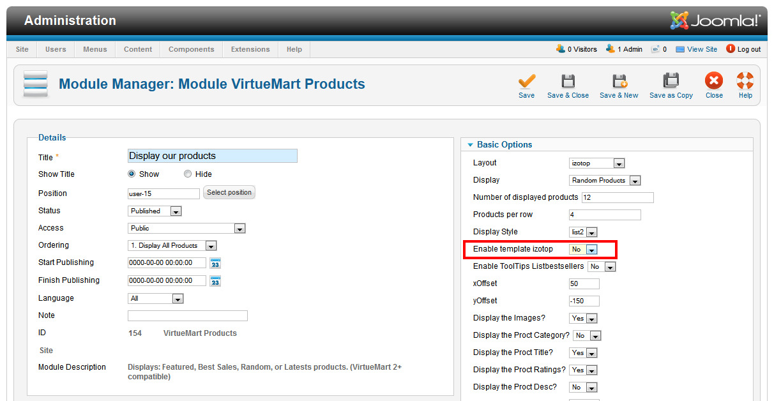This screenshot has width=774, height=401.
Task: Click the red Close icon
Action: pyautogui.click(x=713, y=82)
